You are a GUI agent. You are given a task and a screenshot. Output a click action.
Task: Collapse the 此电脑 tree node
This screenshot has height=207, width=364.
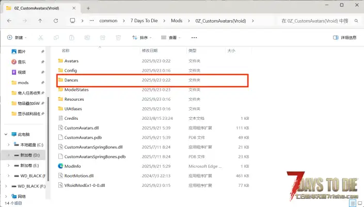tap(5, 134)
